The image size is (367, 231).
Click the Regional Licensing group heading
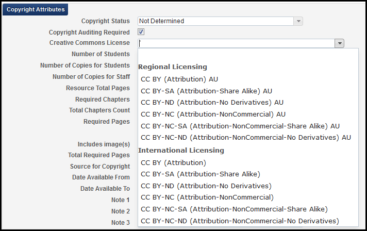(173, 67)
